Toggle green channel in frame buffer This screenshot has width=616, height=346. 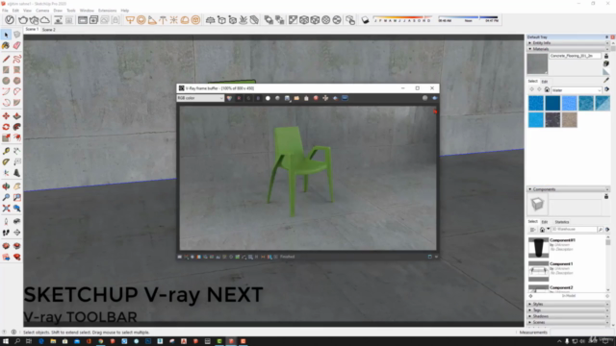coord(248,98)
